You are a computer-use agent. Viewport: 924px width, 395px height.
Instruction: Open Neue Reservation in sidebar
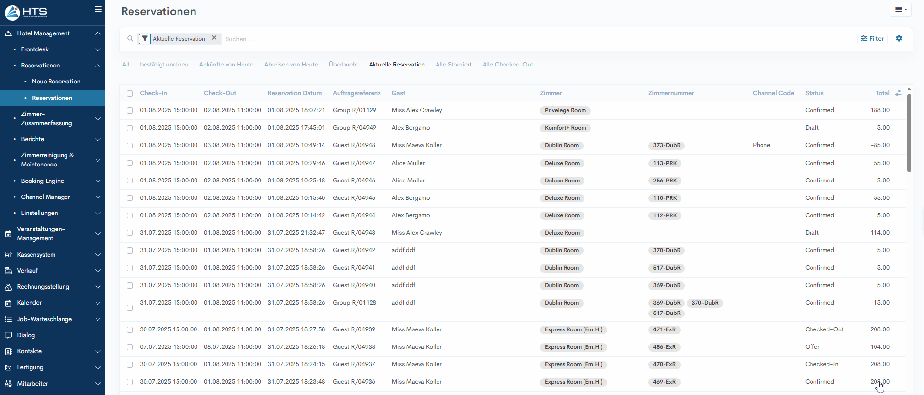(x=56, y=82)
